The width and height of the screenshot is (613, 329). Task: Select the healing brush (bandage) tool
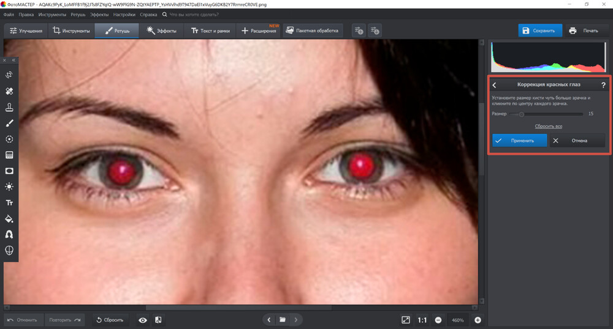[x=10, y=91]
